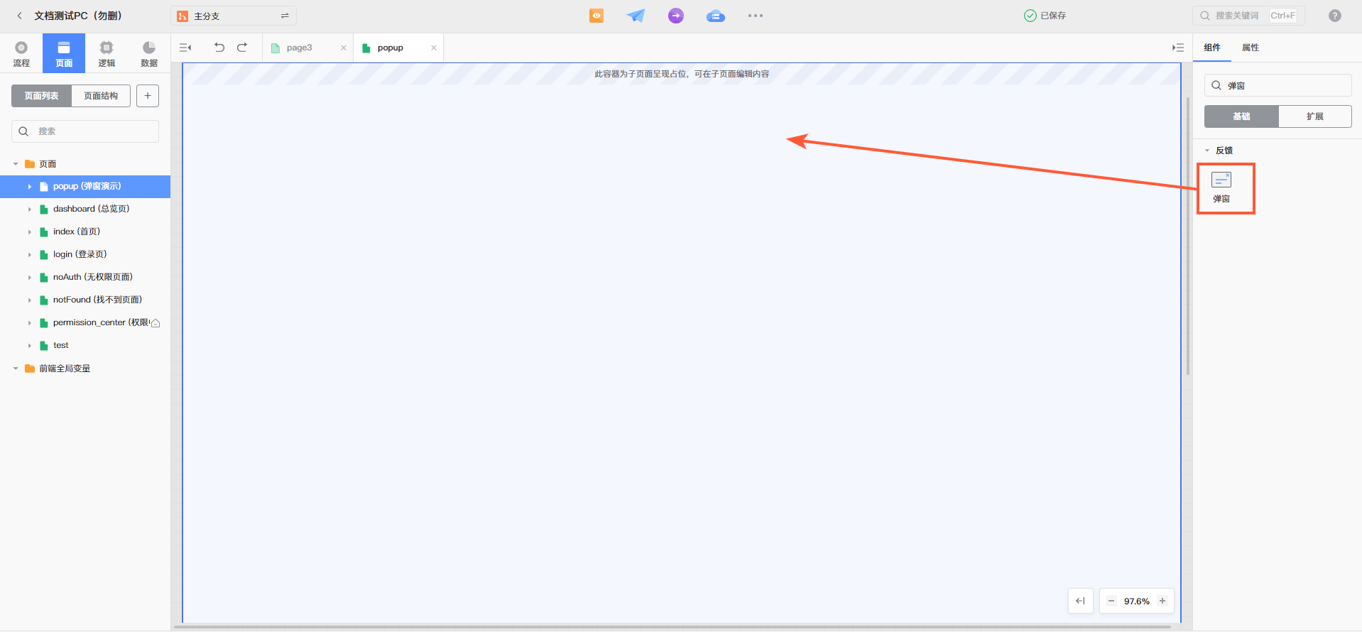
Task: Select the noAuth (无权限页面) page
Action: click(85, 278)
